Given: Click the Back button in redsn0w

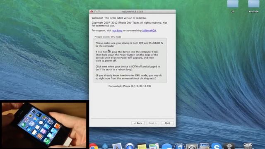Looking at the screenshot, I should [x=138, y=123].
